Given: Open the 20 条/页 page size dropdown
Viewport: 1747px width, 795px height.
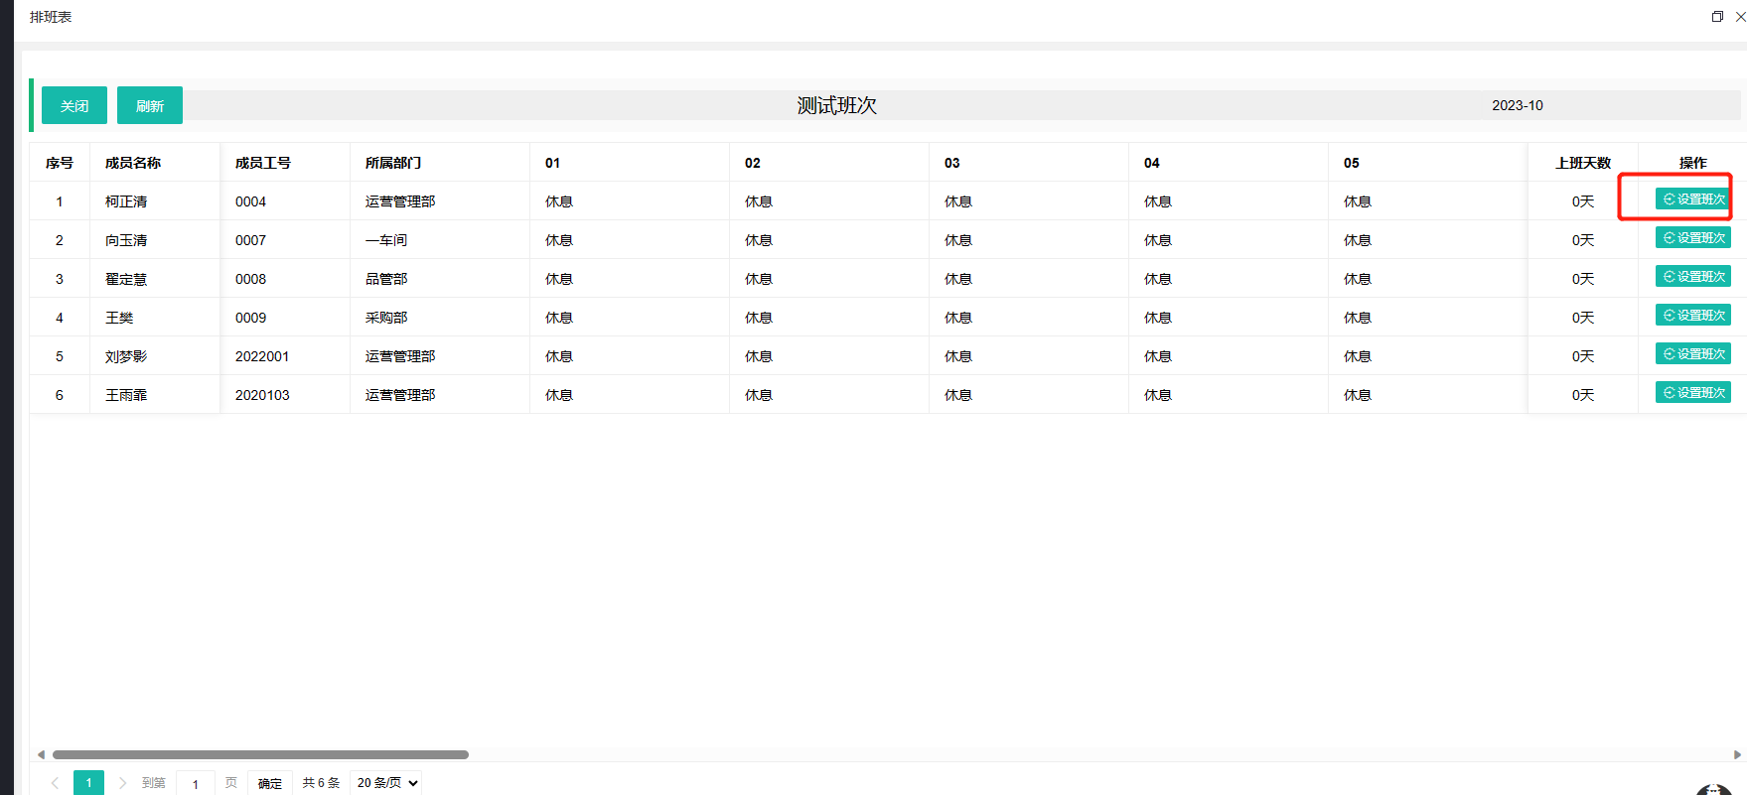Looking at the screenshot, I should [x=386, y=783].
